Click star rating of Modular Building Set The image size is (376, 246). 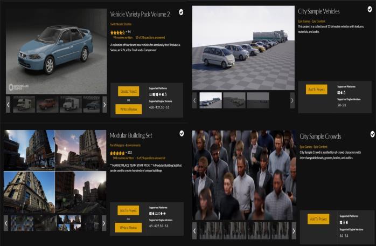pos(117,153)
